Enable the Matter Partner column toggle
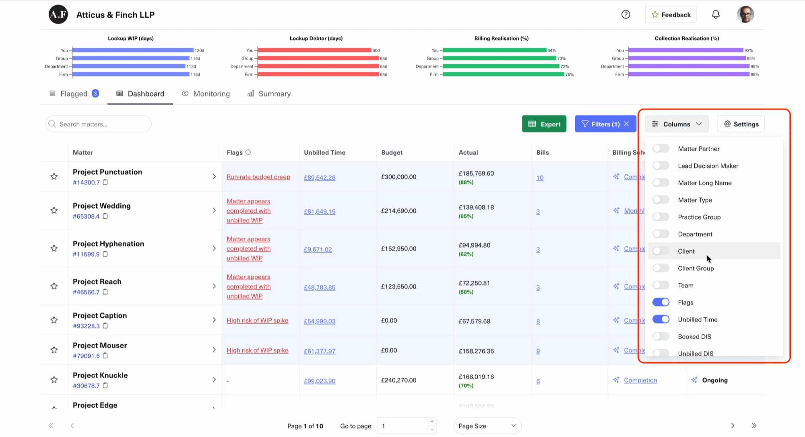 pyautogui.click(x=661, y=149)
